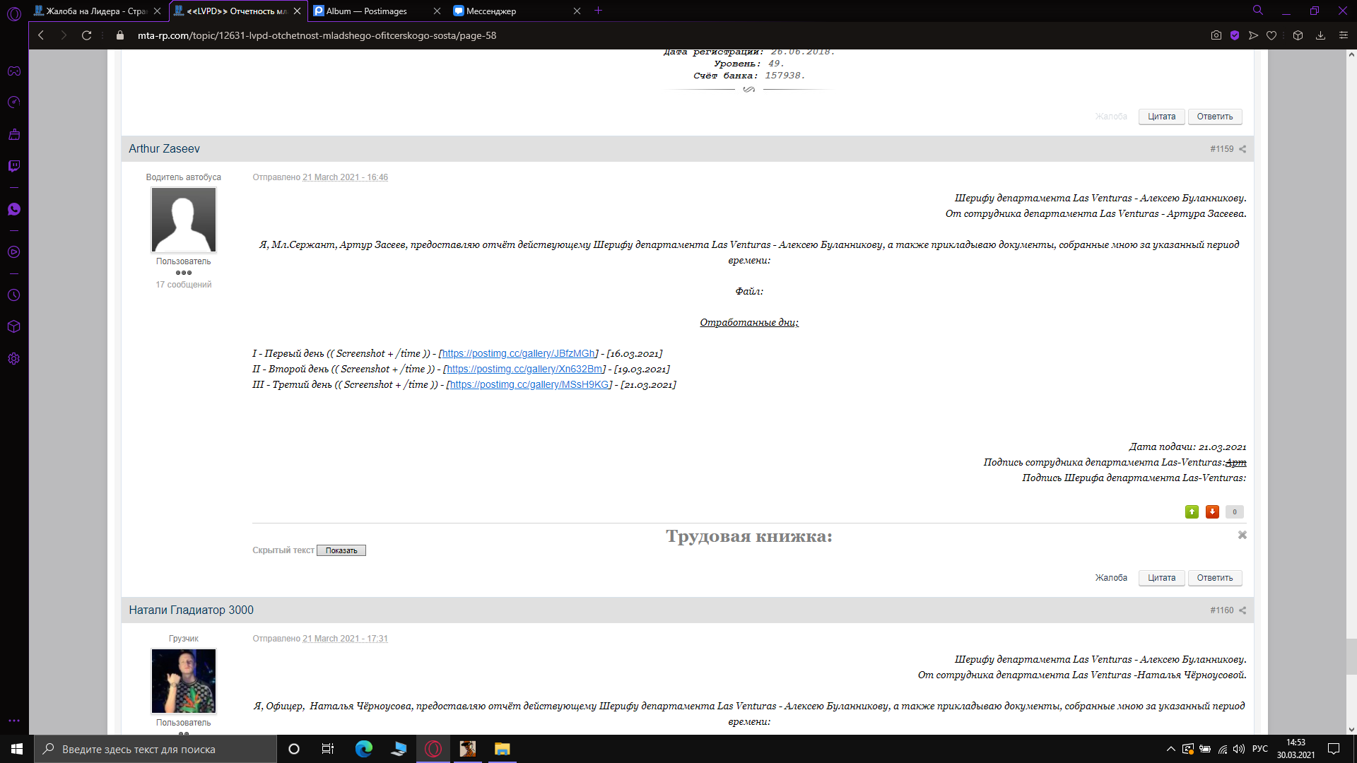
Task: Open postimg.cc/gallery/JBfzMGh link
Action: pos(518,354)
